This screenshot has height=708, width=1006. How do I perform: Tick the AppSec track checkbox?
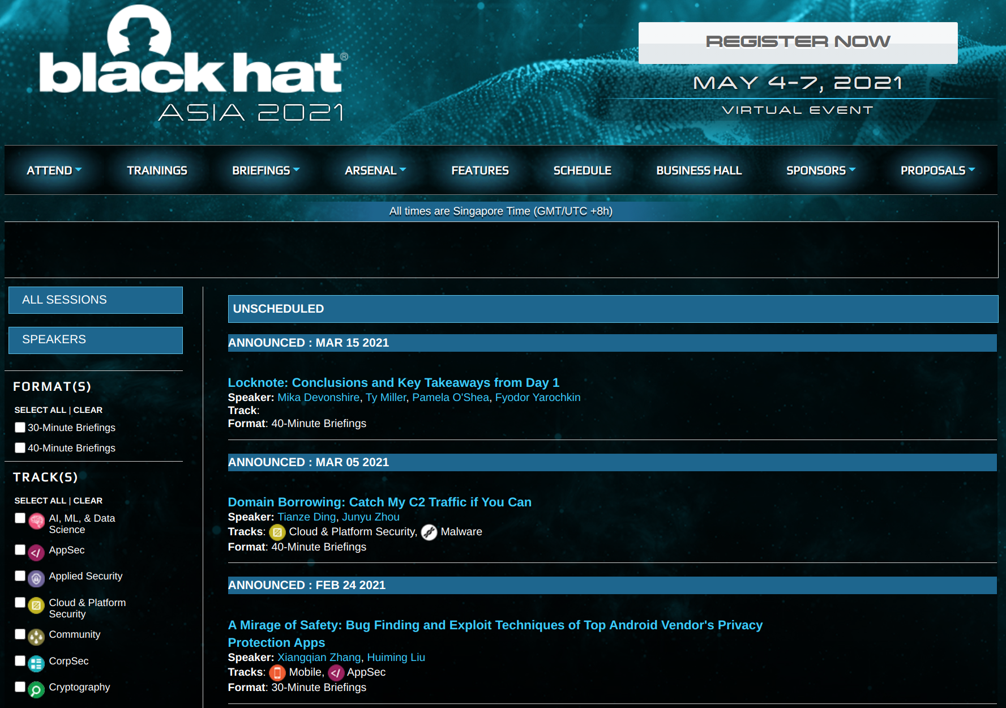(x=20, y=549)
